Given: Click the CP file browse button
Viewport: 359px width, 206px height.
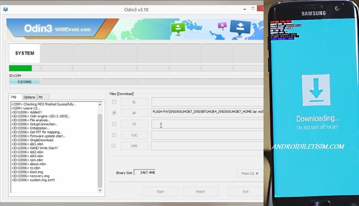Looking at the screenshot, I should [135, 124].
